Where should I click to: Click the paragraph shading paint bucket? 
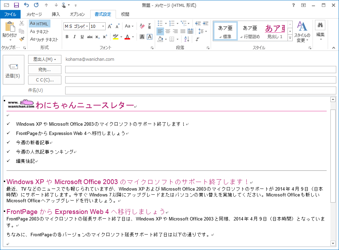[161, 39]
